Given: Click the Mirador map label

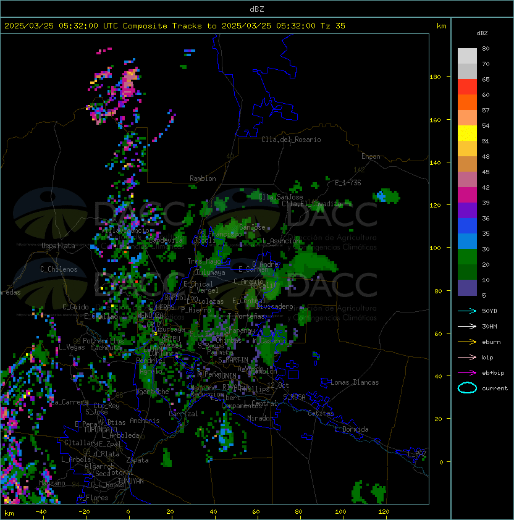Looking at the screenshot, I should click(260, 418).
